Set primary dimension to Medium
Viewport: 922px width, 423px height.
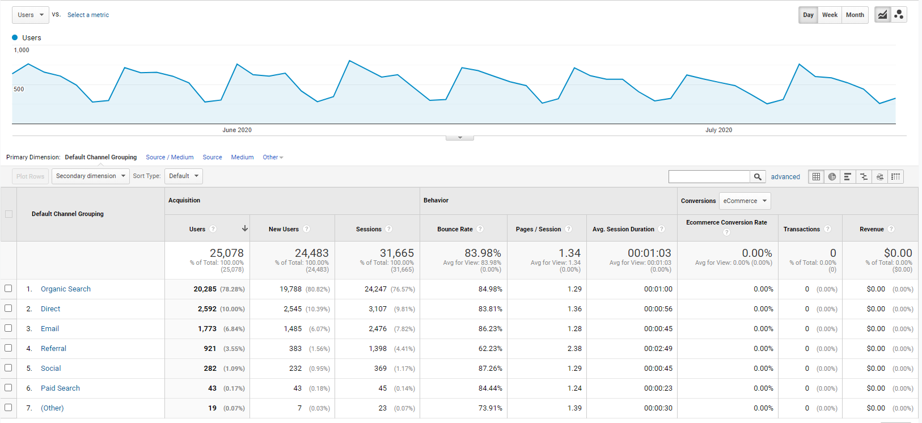[x=242, y=158]
